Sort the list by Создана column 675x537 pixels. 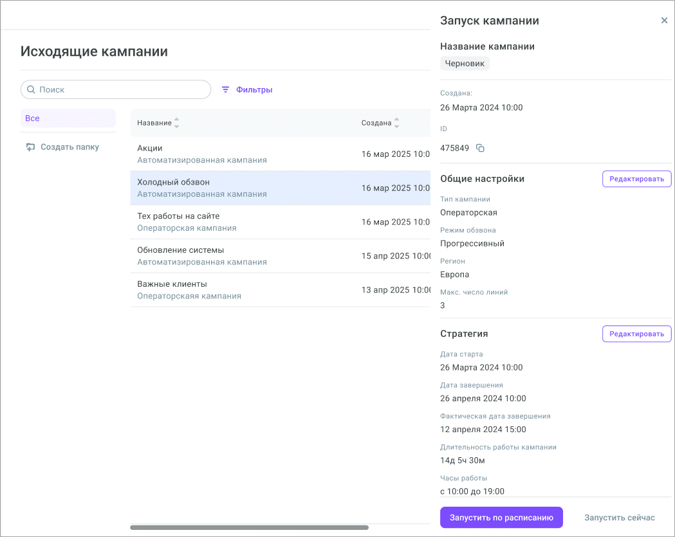(396, 123)
